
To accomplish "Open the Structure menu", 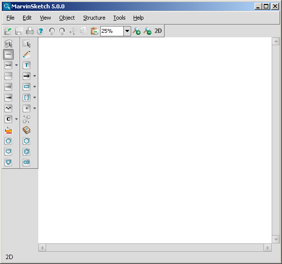I will 94,18.
